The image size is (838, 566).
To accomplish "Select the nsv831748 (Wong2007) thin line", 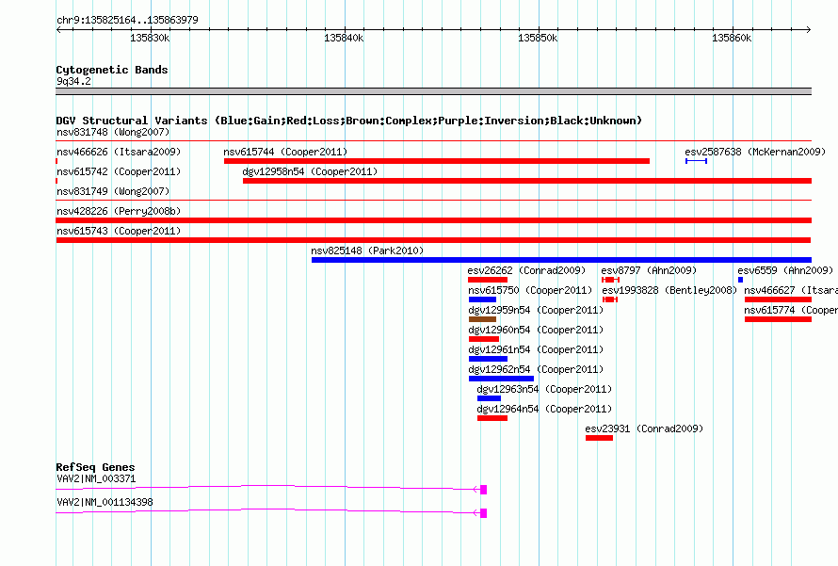I will tap(433, 141).
